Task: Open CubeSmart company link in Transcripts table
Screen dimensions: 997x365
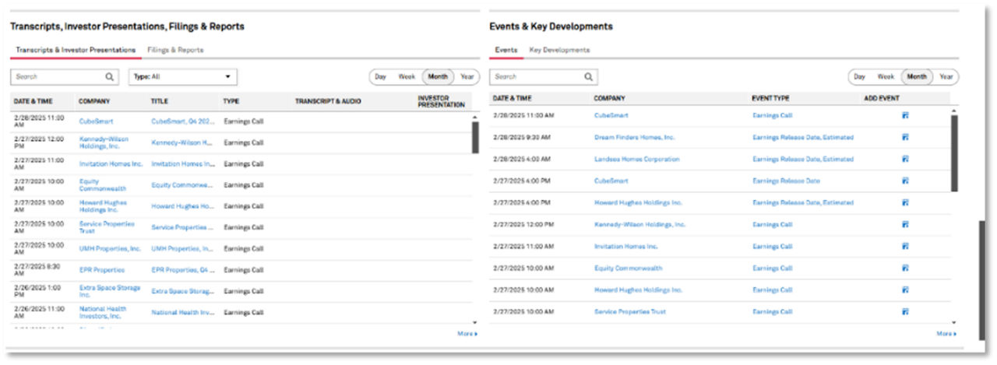Action: [x=96, y=121]
